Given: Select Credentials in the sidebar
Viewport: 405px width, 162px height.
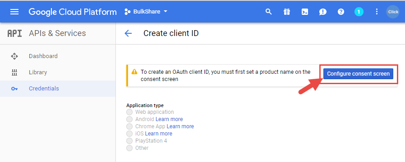Looking at the screenshot, I should (58, 89).
